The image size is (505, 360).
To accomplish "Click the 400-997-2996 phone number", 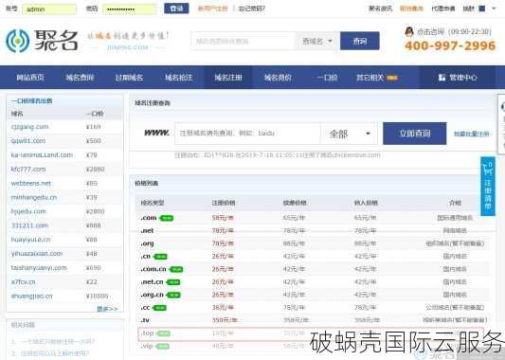I will click(450, 45).
